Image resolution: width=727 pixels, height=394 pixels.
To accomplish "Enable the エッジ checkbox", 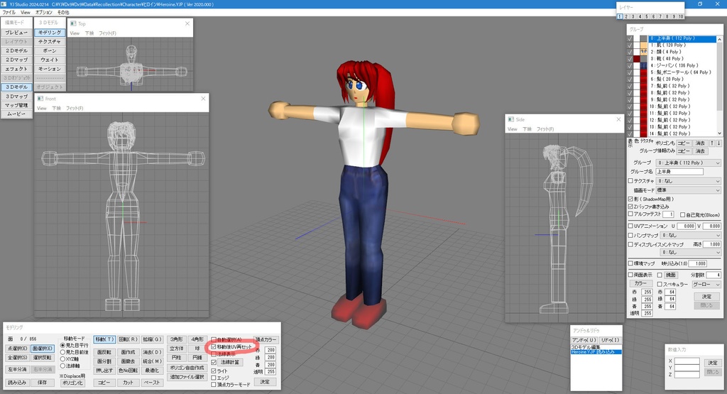I will click(x=214, y=378).
